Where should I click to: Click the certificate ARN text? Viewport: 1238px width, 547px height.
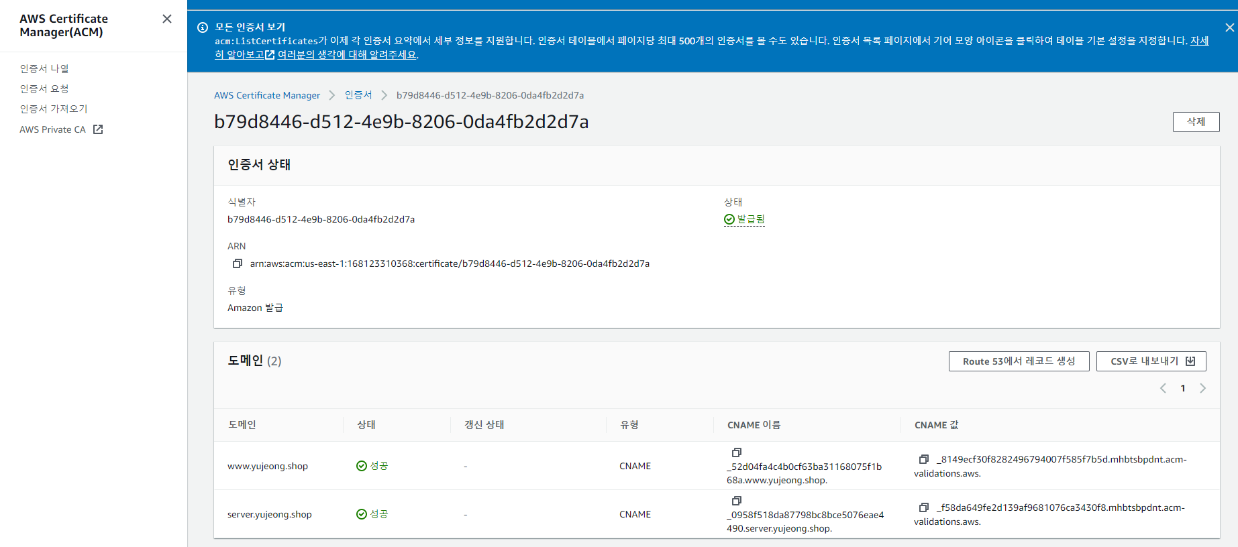point(450,263)
